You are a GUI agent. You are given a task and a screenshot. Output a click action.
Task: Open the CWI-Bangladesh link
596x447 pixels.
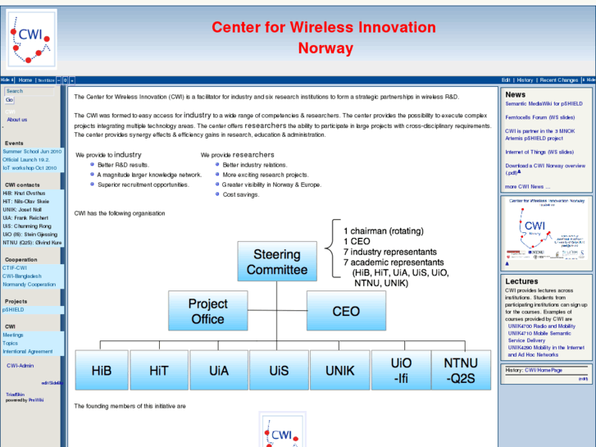tap(21, 276)
